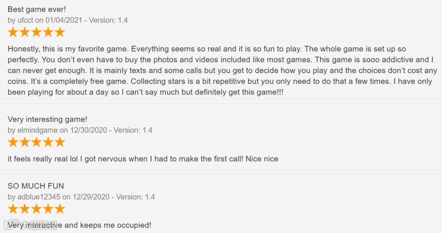Click the 'it feels really real lol' review text
The image size is (442, 233).
point(143,159)
